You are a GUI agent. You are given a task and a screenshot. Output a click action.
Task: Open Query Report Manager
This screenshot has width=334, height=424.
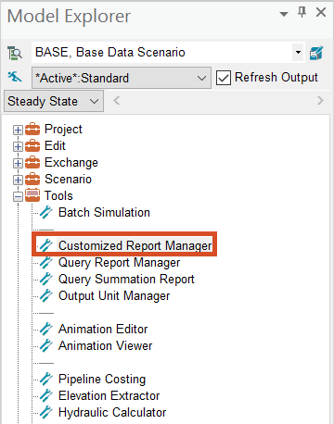click(120, 263)
